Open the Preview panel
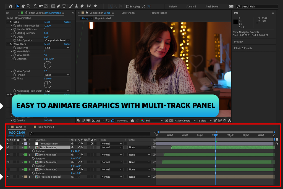 tap(239, 42)
